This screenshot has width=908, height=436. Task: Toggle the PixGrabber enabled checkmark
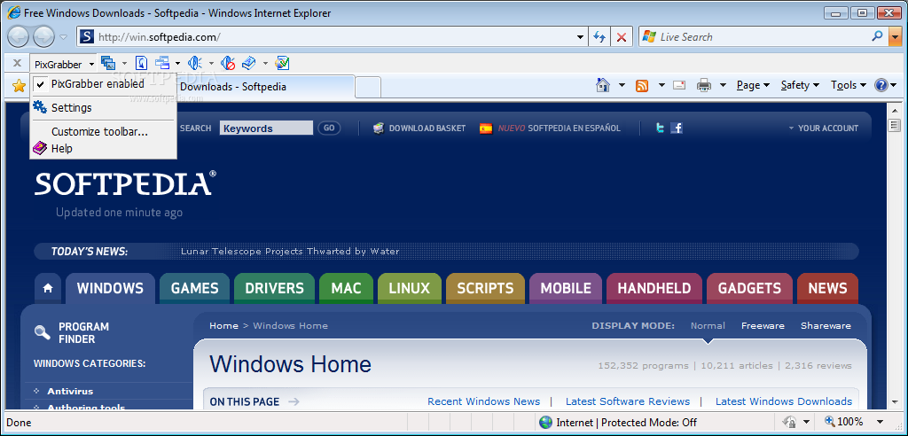(40, 84)
